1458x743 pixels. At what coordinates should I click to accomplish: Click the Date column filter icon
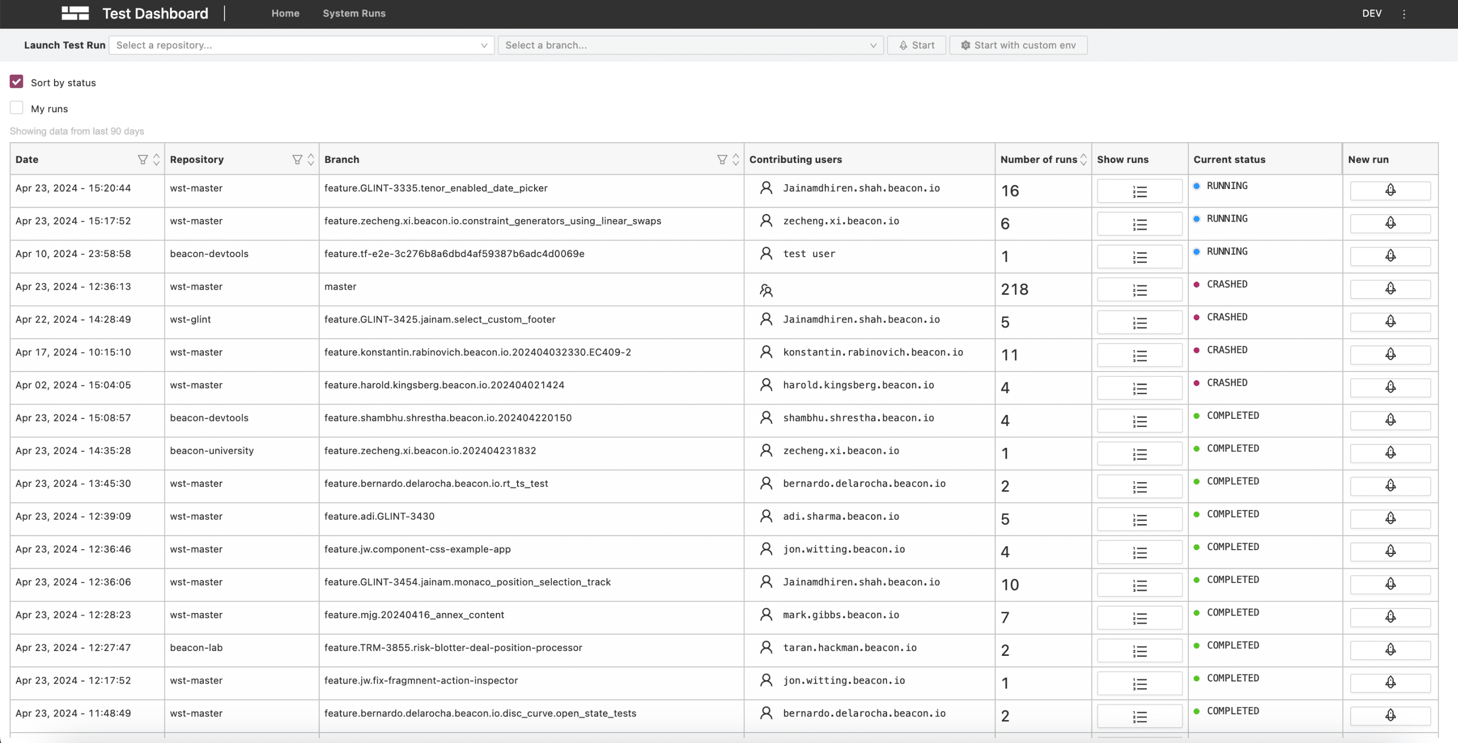point(143,160)
